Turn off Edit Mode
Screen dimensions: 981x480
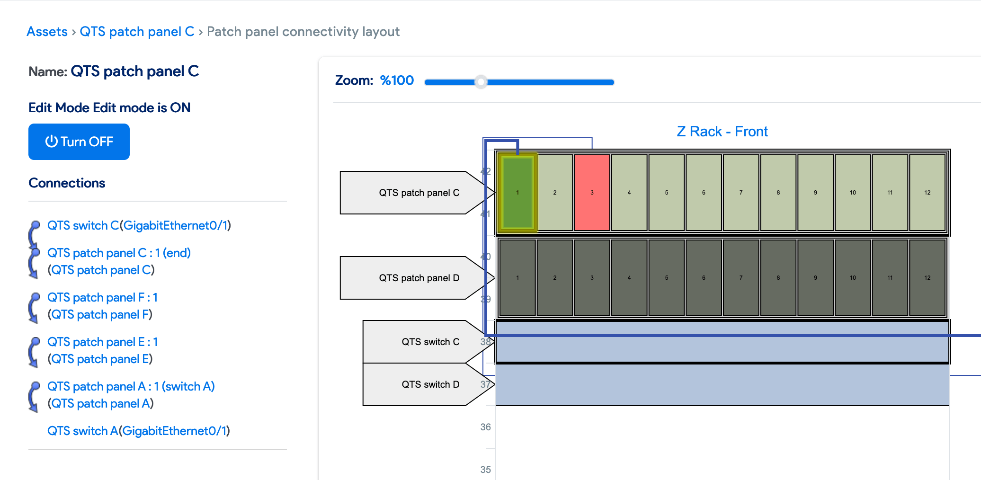point(79,141)
